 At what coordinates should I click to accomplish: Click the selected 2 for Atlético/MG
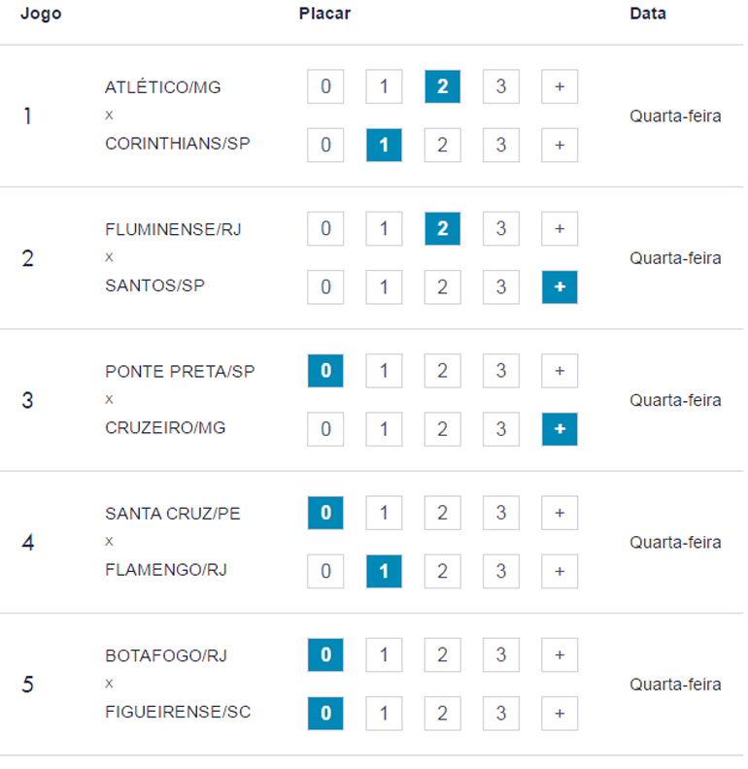442,86
